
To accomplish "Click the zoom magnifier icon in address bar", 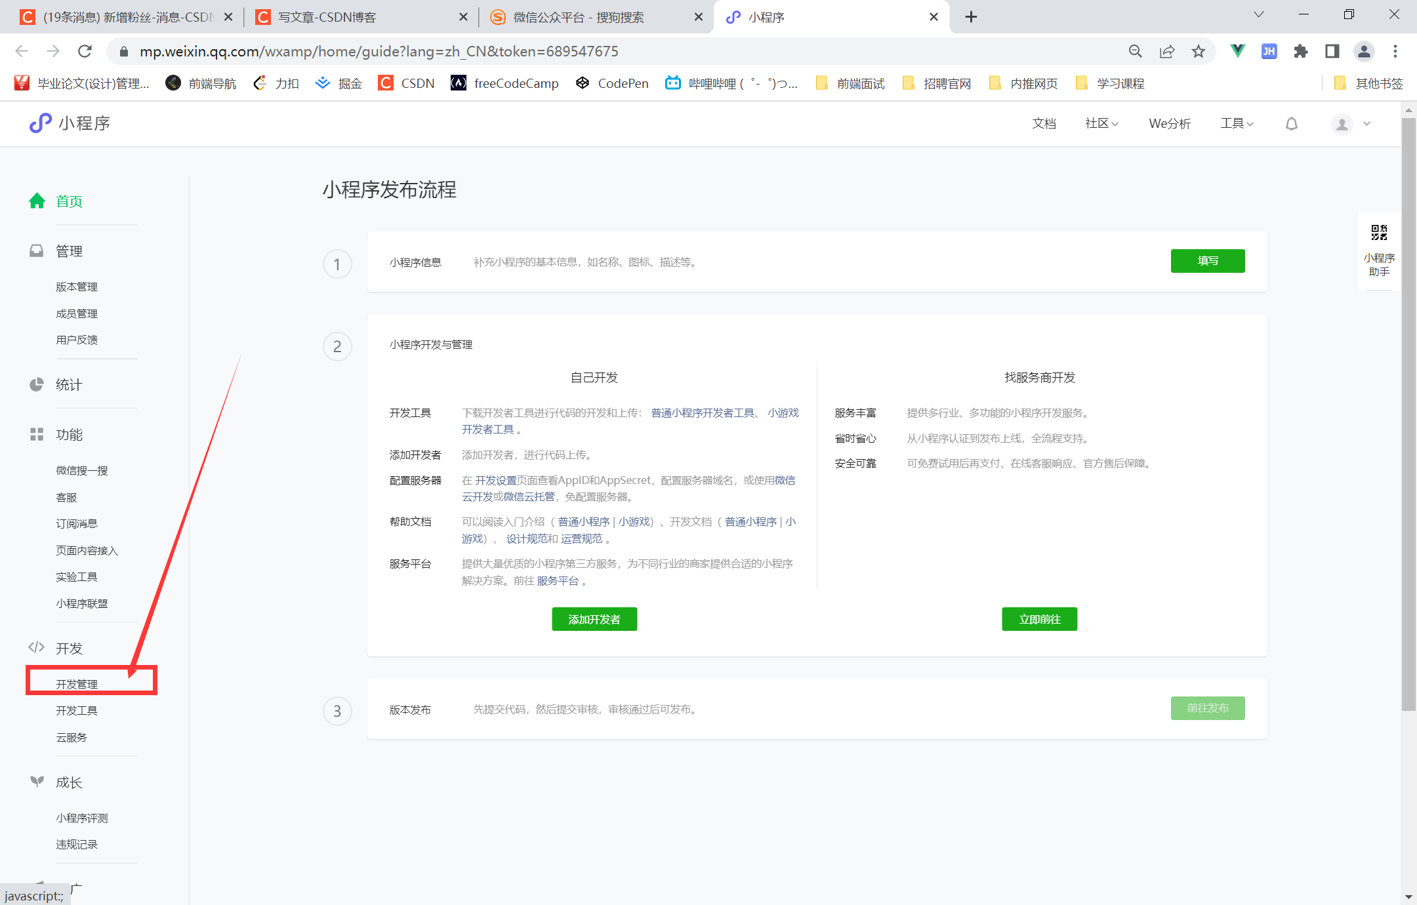I will [x=1135, y=51].
